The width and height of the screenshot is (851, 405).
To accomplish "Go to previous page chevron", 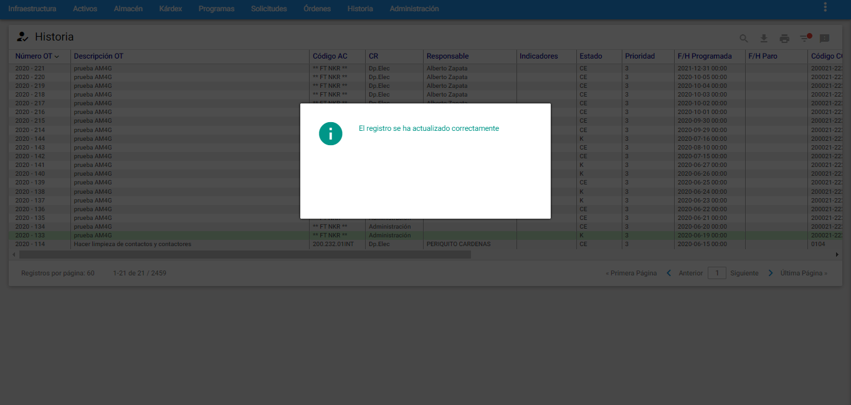I will 669,273.
